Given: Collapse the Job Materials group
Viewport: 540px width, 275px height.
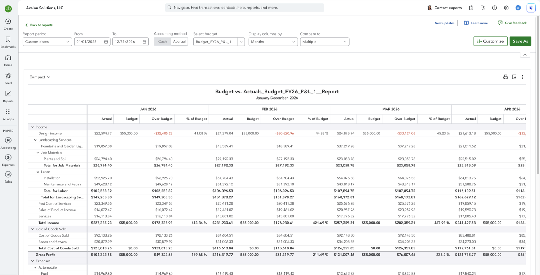Looking at the screenshot, I should coord(38,153).
